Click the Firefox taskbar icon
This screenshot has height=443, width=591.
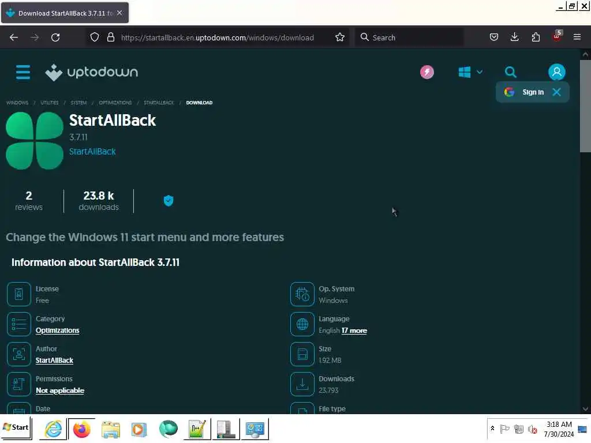click(81, 429)
